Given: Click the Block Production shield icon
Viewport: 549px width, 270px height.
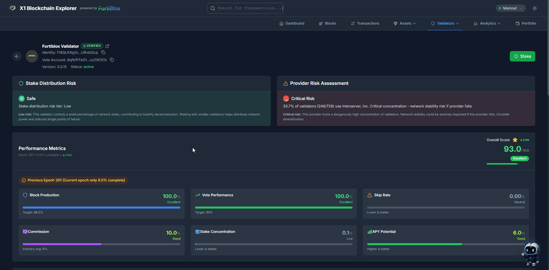Looking at the screenshot, I should [25, 195].
